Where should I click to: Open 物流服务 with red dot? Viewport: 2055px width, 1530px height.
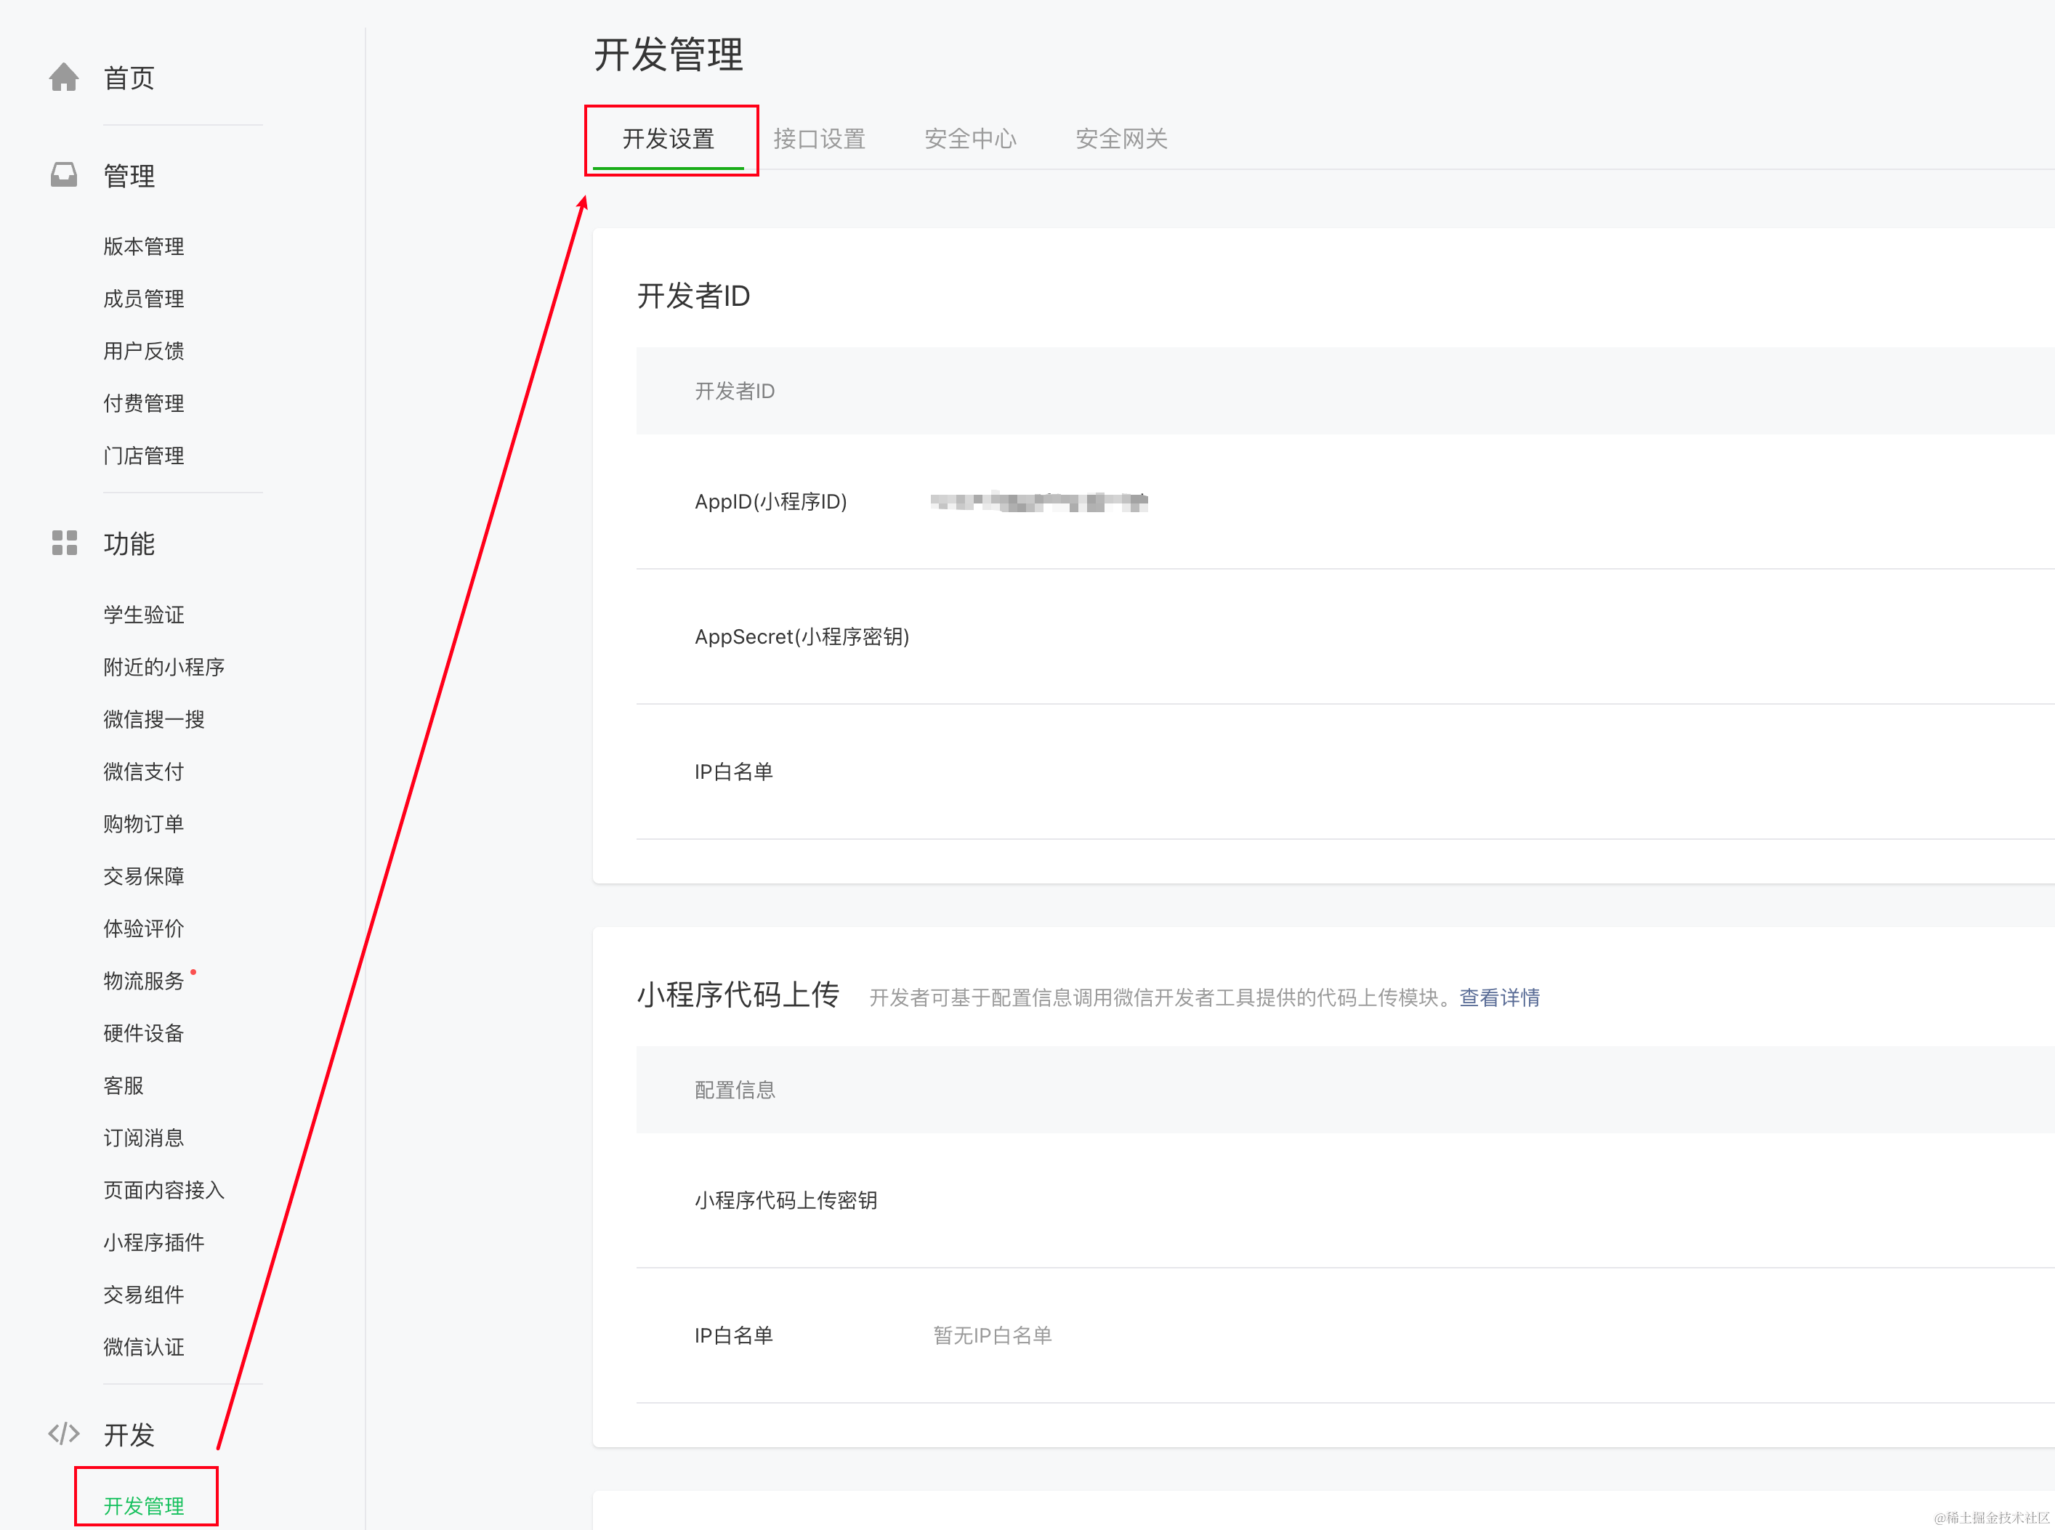coord(144,981)
